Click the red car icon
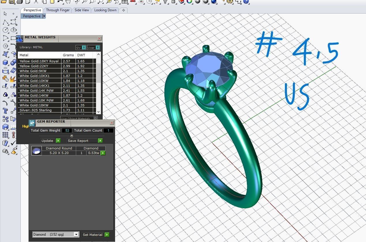366x242 pixels. click(x=133, y=2)
